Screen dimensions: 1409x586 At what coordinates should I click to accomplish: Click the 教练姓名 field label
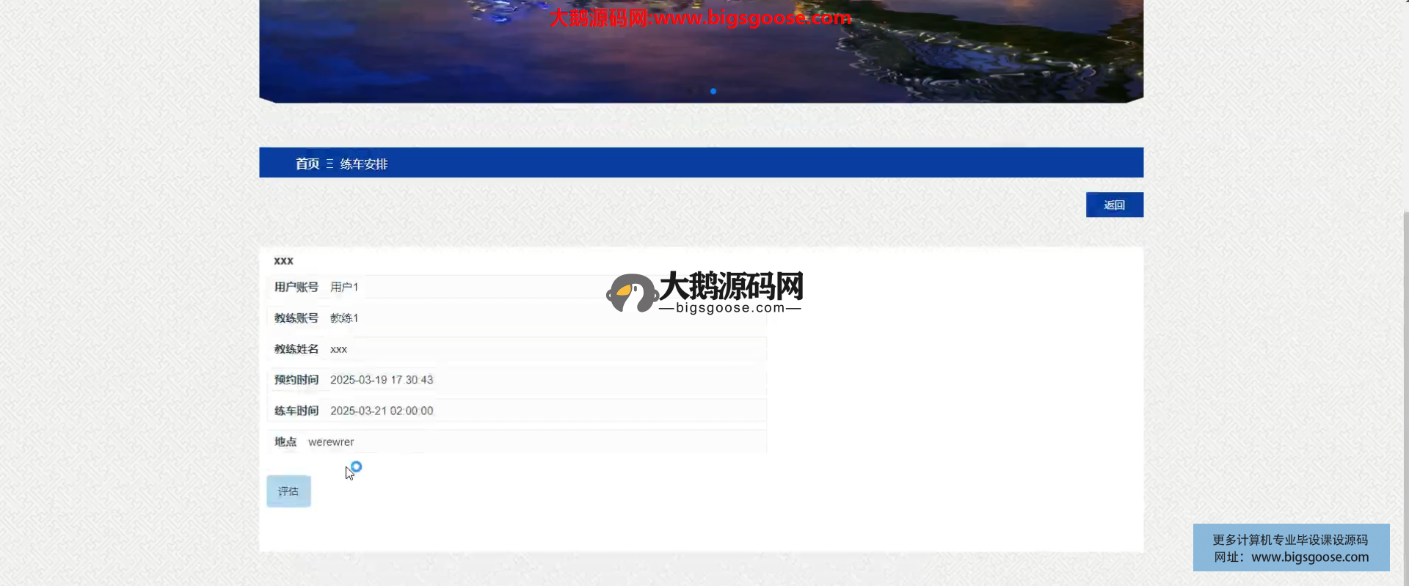pyautogui.click(x=296, y=349)
